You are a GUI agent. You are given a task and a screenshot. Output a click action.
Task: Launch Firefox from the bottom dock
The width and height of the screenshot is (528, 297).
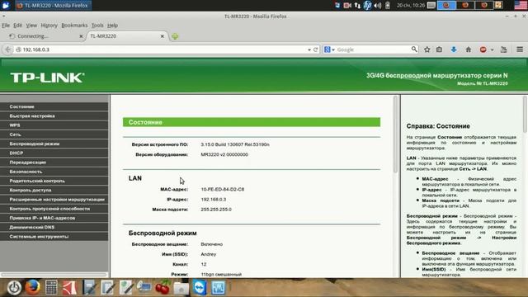coord(33,288)
